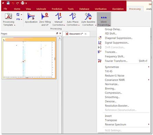Choose Transpose from the menu
Screen dimensions: 153x135
click(111, 120)
